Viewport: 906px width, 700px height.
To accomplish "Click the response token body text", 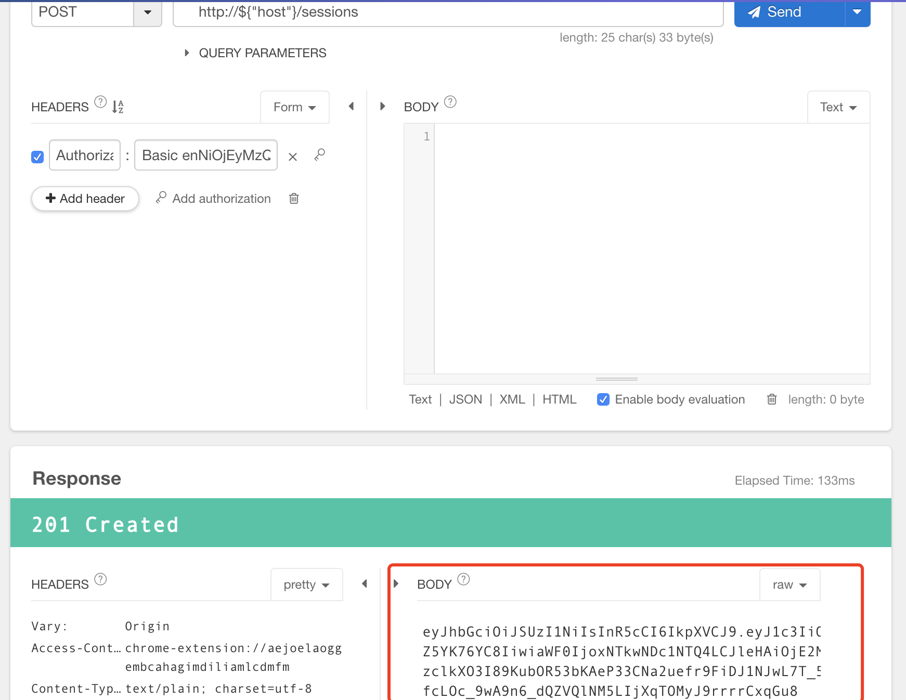I will (x=622, y=662).
